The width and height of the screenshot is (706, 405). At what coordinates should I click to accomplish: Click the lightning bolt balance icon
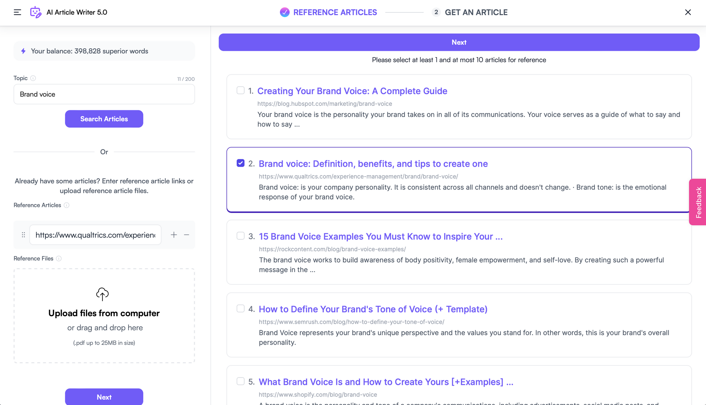[23, 51]
